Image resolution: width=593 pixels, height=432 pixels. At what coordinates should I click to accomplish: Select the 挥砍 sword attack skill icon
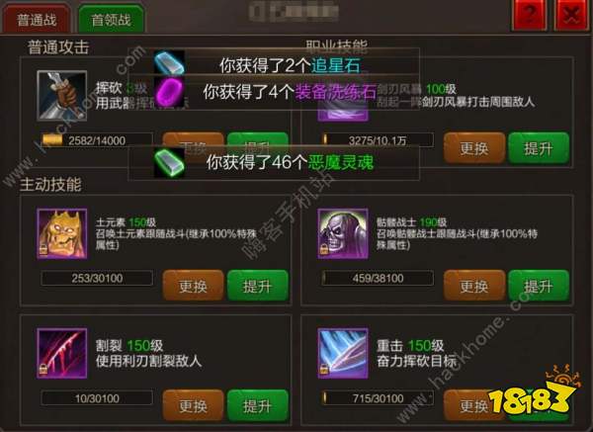click(62, 96)
